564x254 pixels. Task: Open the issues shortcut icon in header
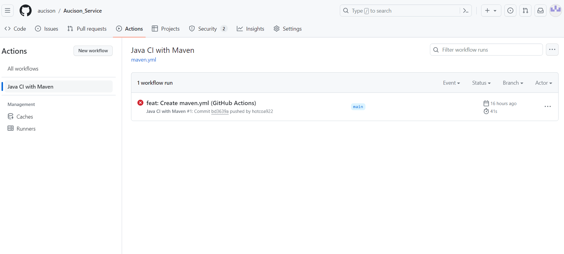510,11
